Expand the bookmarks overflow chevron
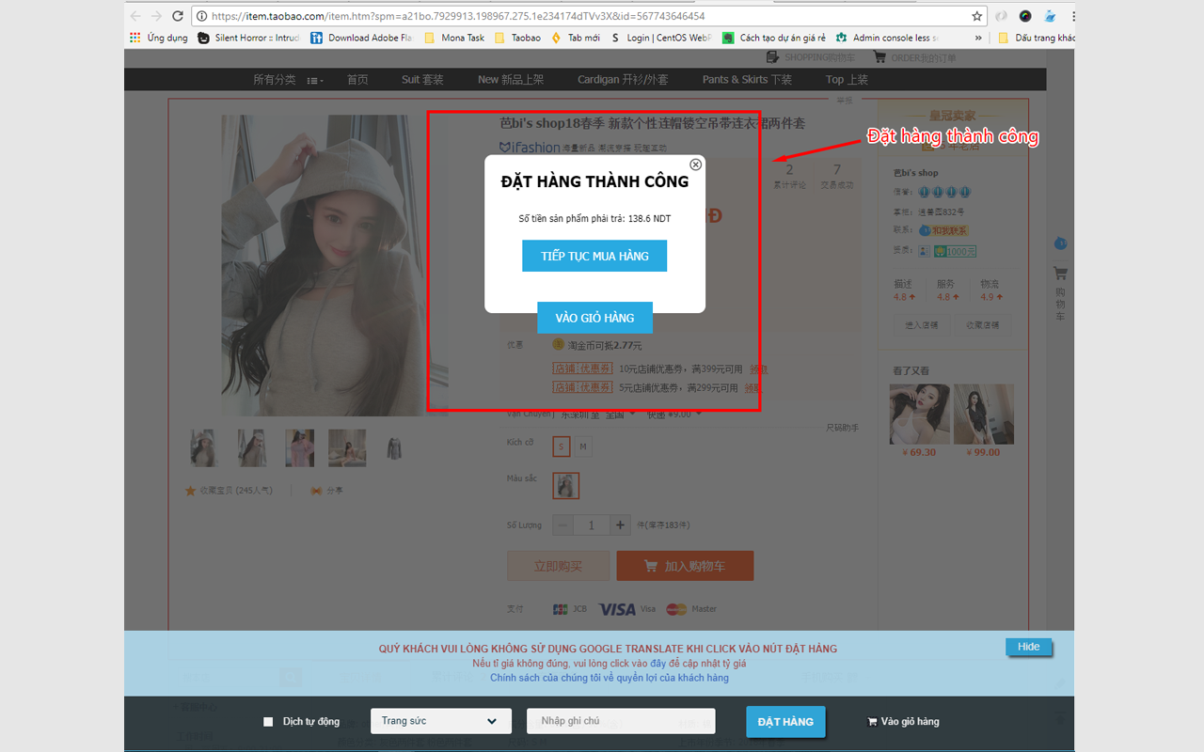 pyautogui.click(x=978, y=38)
